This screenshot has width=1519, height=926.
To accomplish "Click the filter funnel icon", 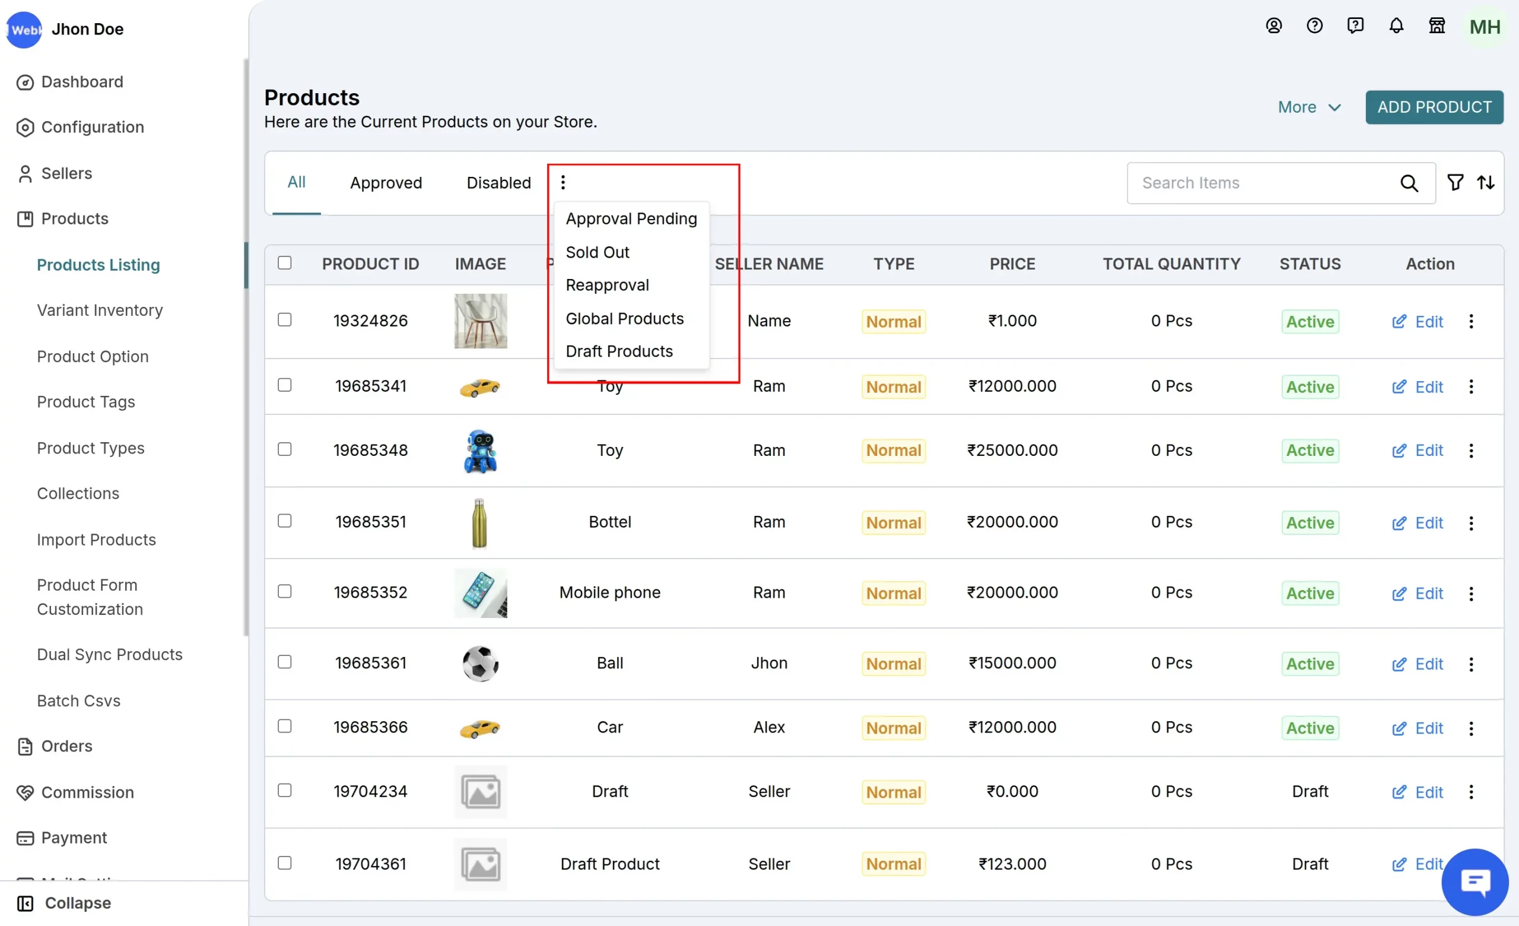I will coord(1454,182).
